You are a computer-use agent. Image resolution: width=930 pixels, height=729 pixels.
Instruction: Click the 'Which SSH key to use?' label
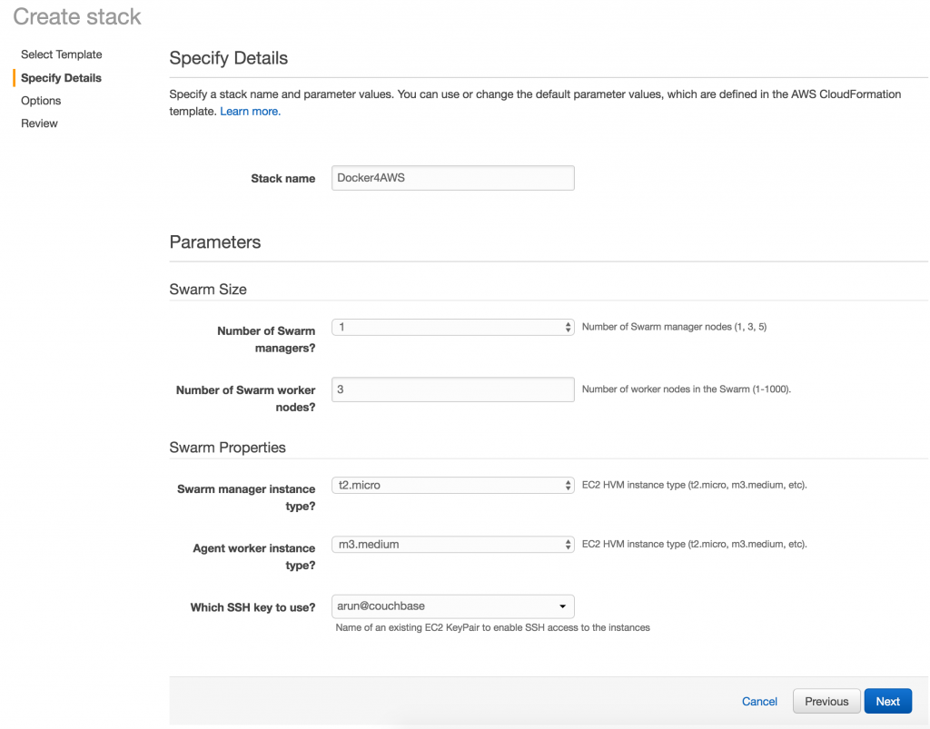[x=252, y=607]
